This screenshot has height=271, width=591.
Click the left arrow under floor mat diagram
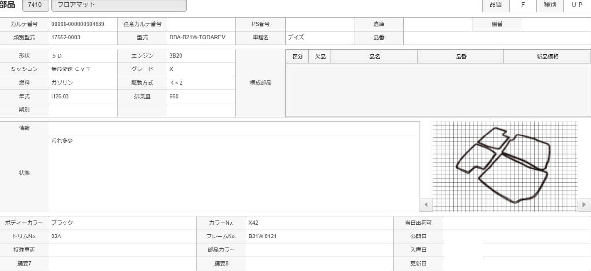[427, 204]
